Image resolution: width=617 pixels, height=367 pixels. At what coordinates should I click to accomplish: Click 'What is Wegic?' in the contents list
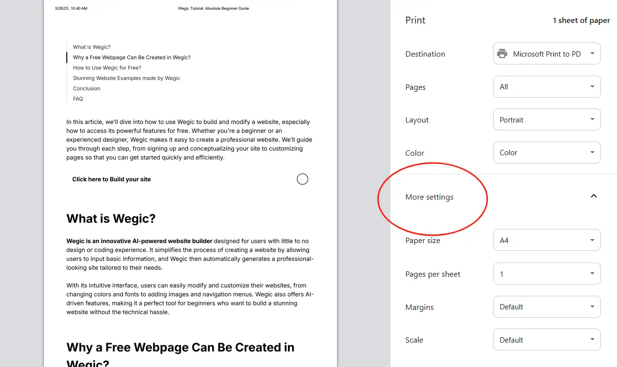92,47
